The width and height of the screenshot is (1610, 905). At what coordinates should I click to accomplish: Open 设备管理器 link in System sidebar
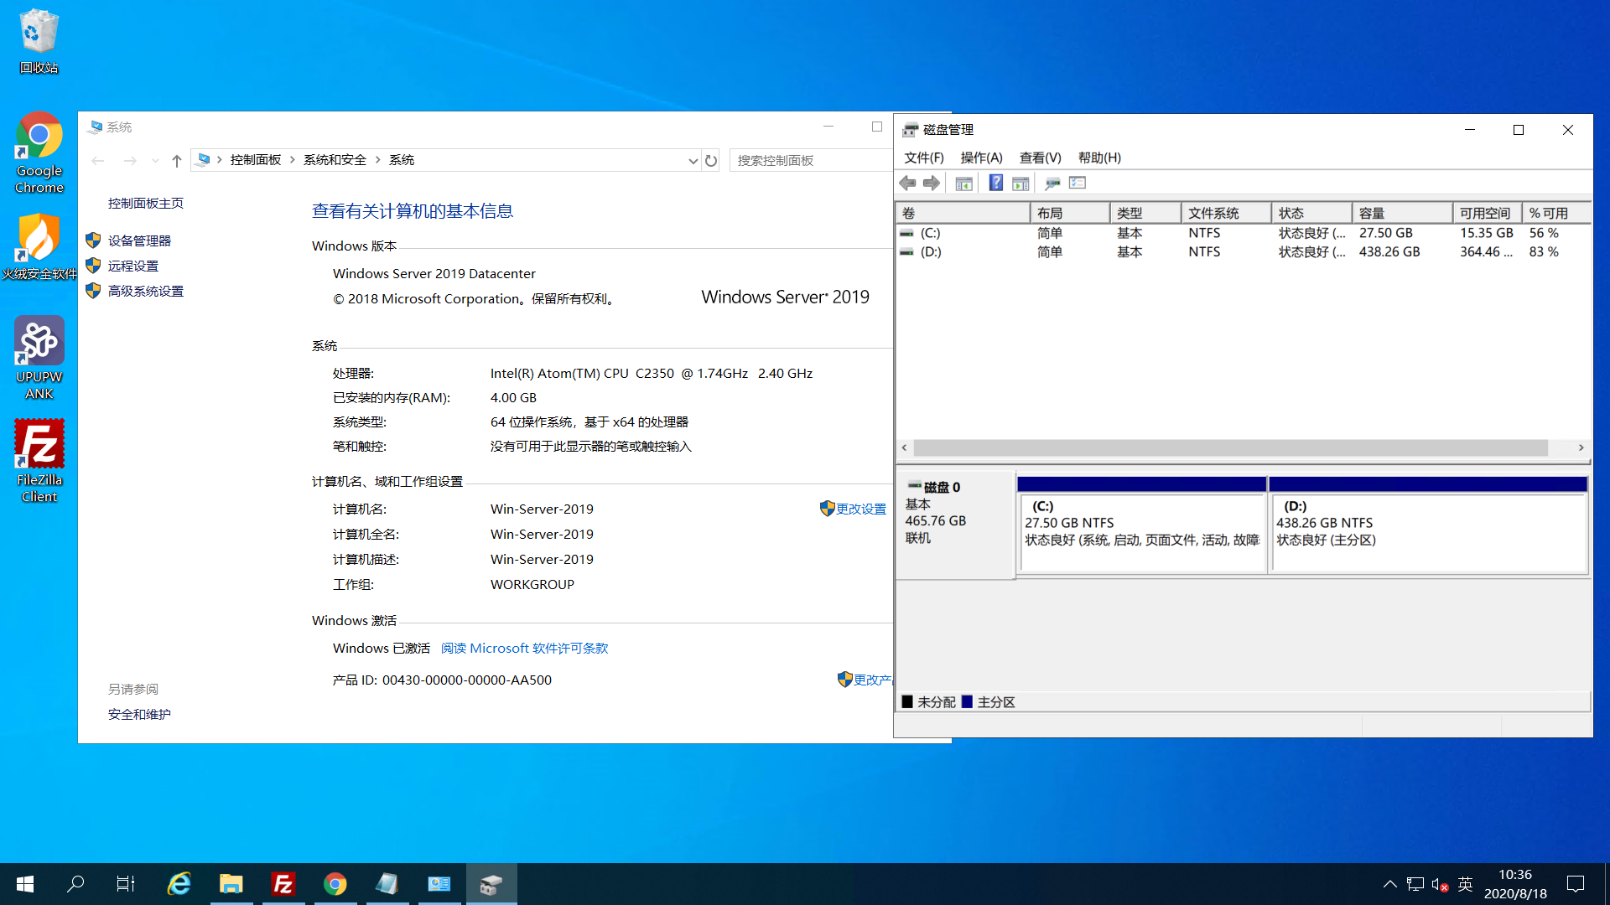(139, 240)
